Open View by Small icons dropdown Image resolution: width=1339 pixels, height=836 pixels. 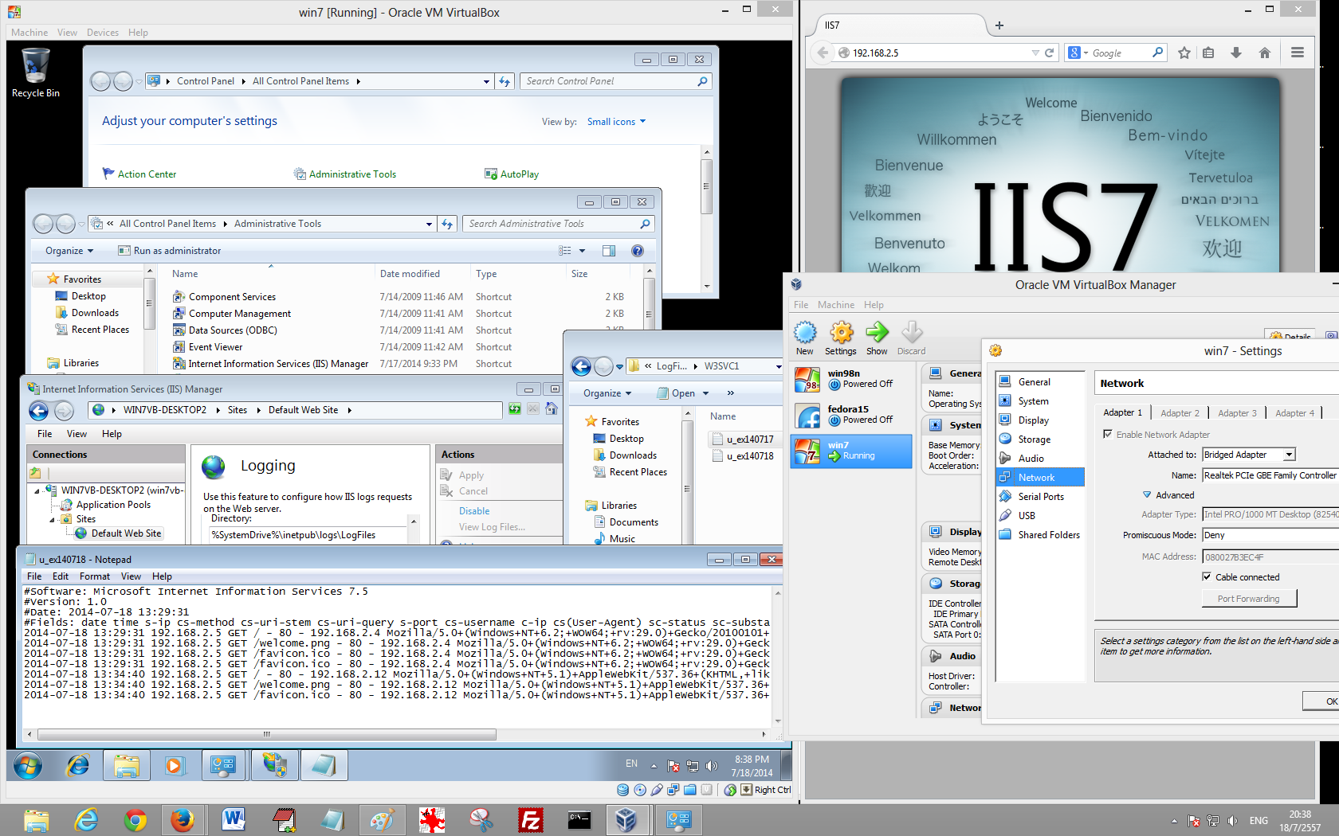pyautogui.click(x=616, y=122)
